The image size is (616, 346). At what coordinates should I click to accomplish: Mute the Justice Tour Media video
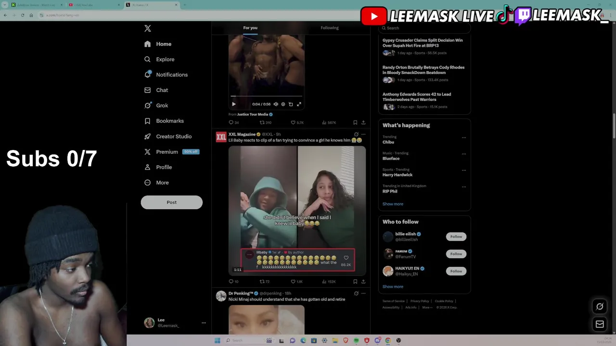click(276, 104)
